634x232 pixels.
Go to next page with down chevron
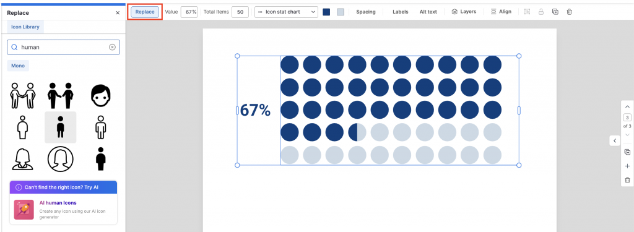pos(627,135)
